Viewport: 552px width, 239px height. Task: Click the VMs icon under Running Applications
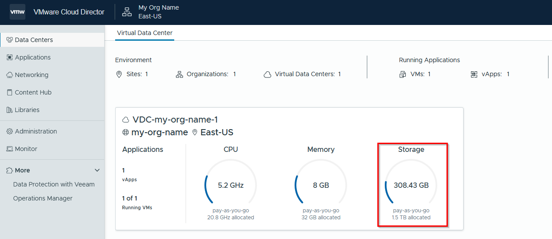click(403, 74)
